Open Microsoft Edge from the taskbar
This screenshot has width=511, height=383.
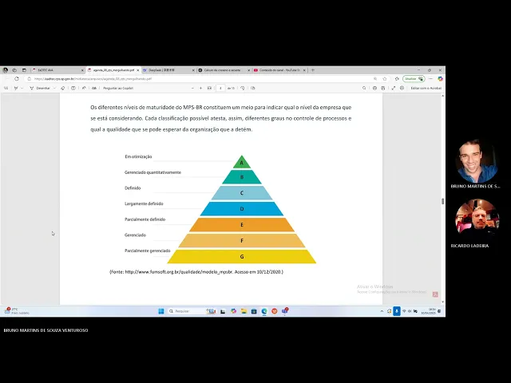point(264,311)
